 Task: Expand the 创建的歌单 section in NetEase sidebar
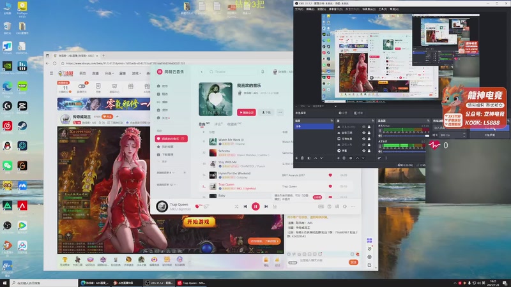tap(165, 172)
